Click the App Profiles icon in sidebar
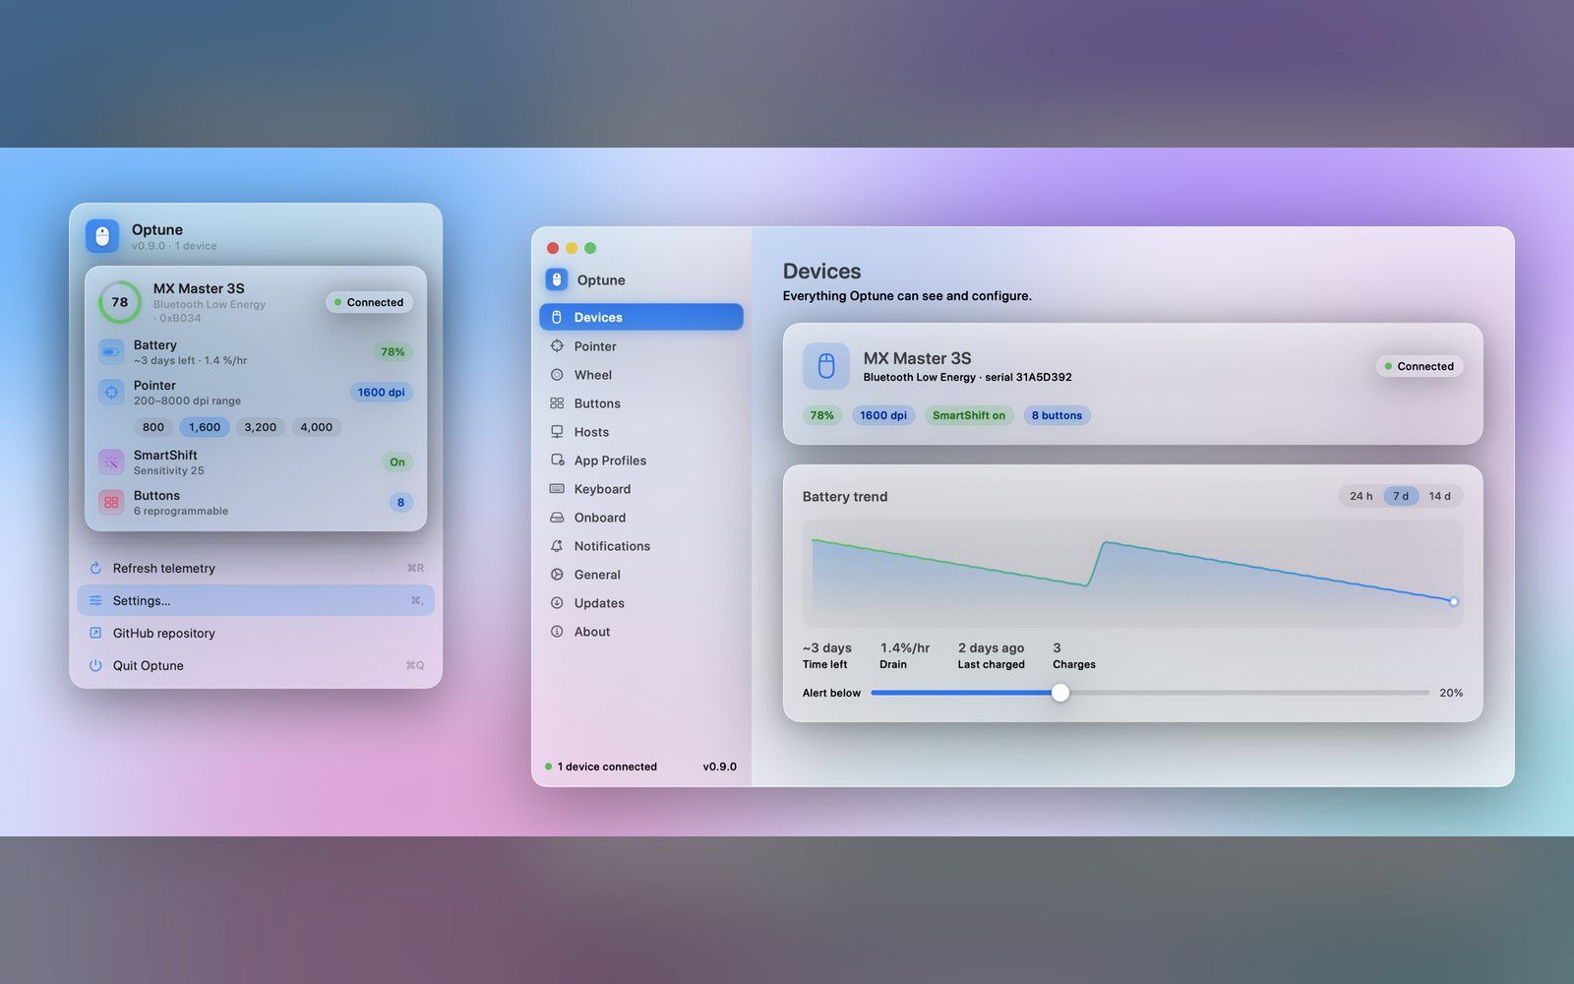The width and height of the screenshot is (1574, 984). [557, 461]
